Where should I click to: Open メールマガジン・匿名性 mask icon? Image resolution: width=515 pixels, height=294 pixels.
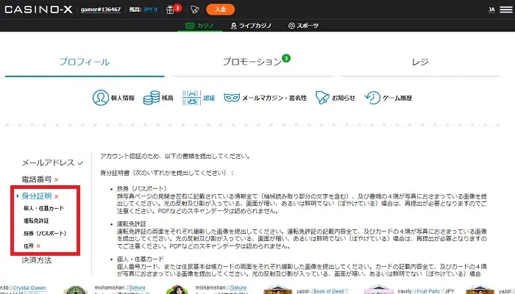pyautogui.click(x=232, y=98)
